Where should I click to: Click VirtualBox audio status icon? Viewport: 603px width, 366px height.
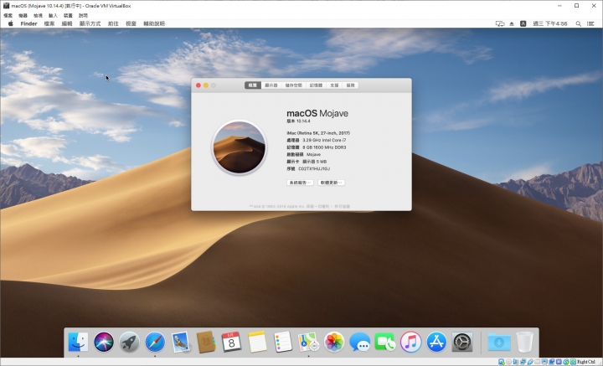pyautogui.click(x=515, y=362)
